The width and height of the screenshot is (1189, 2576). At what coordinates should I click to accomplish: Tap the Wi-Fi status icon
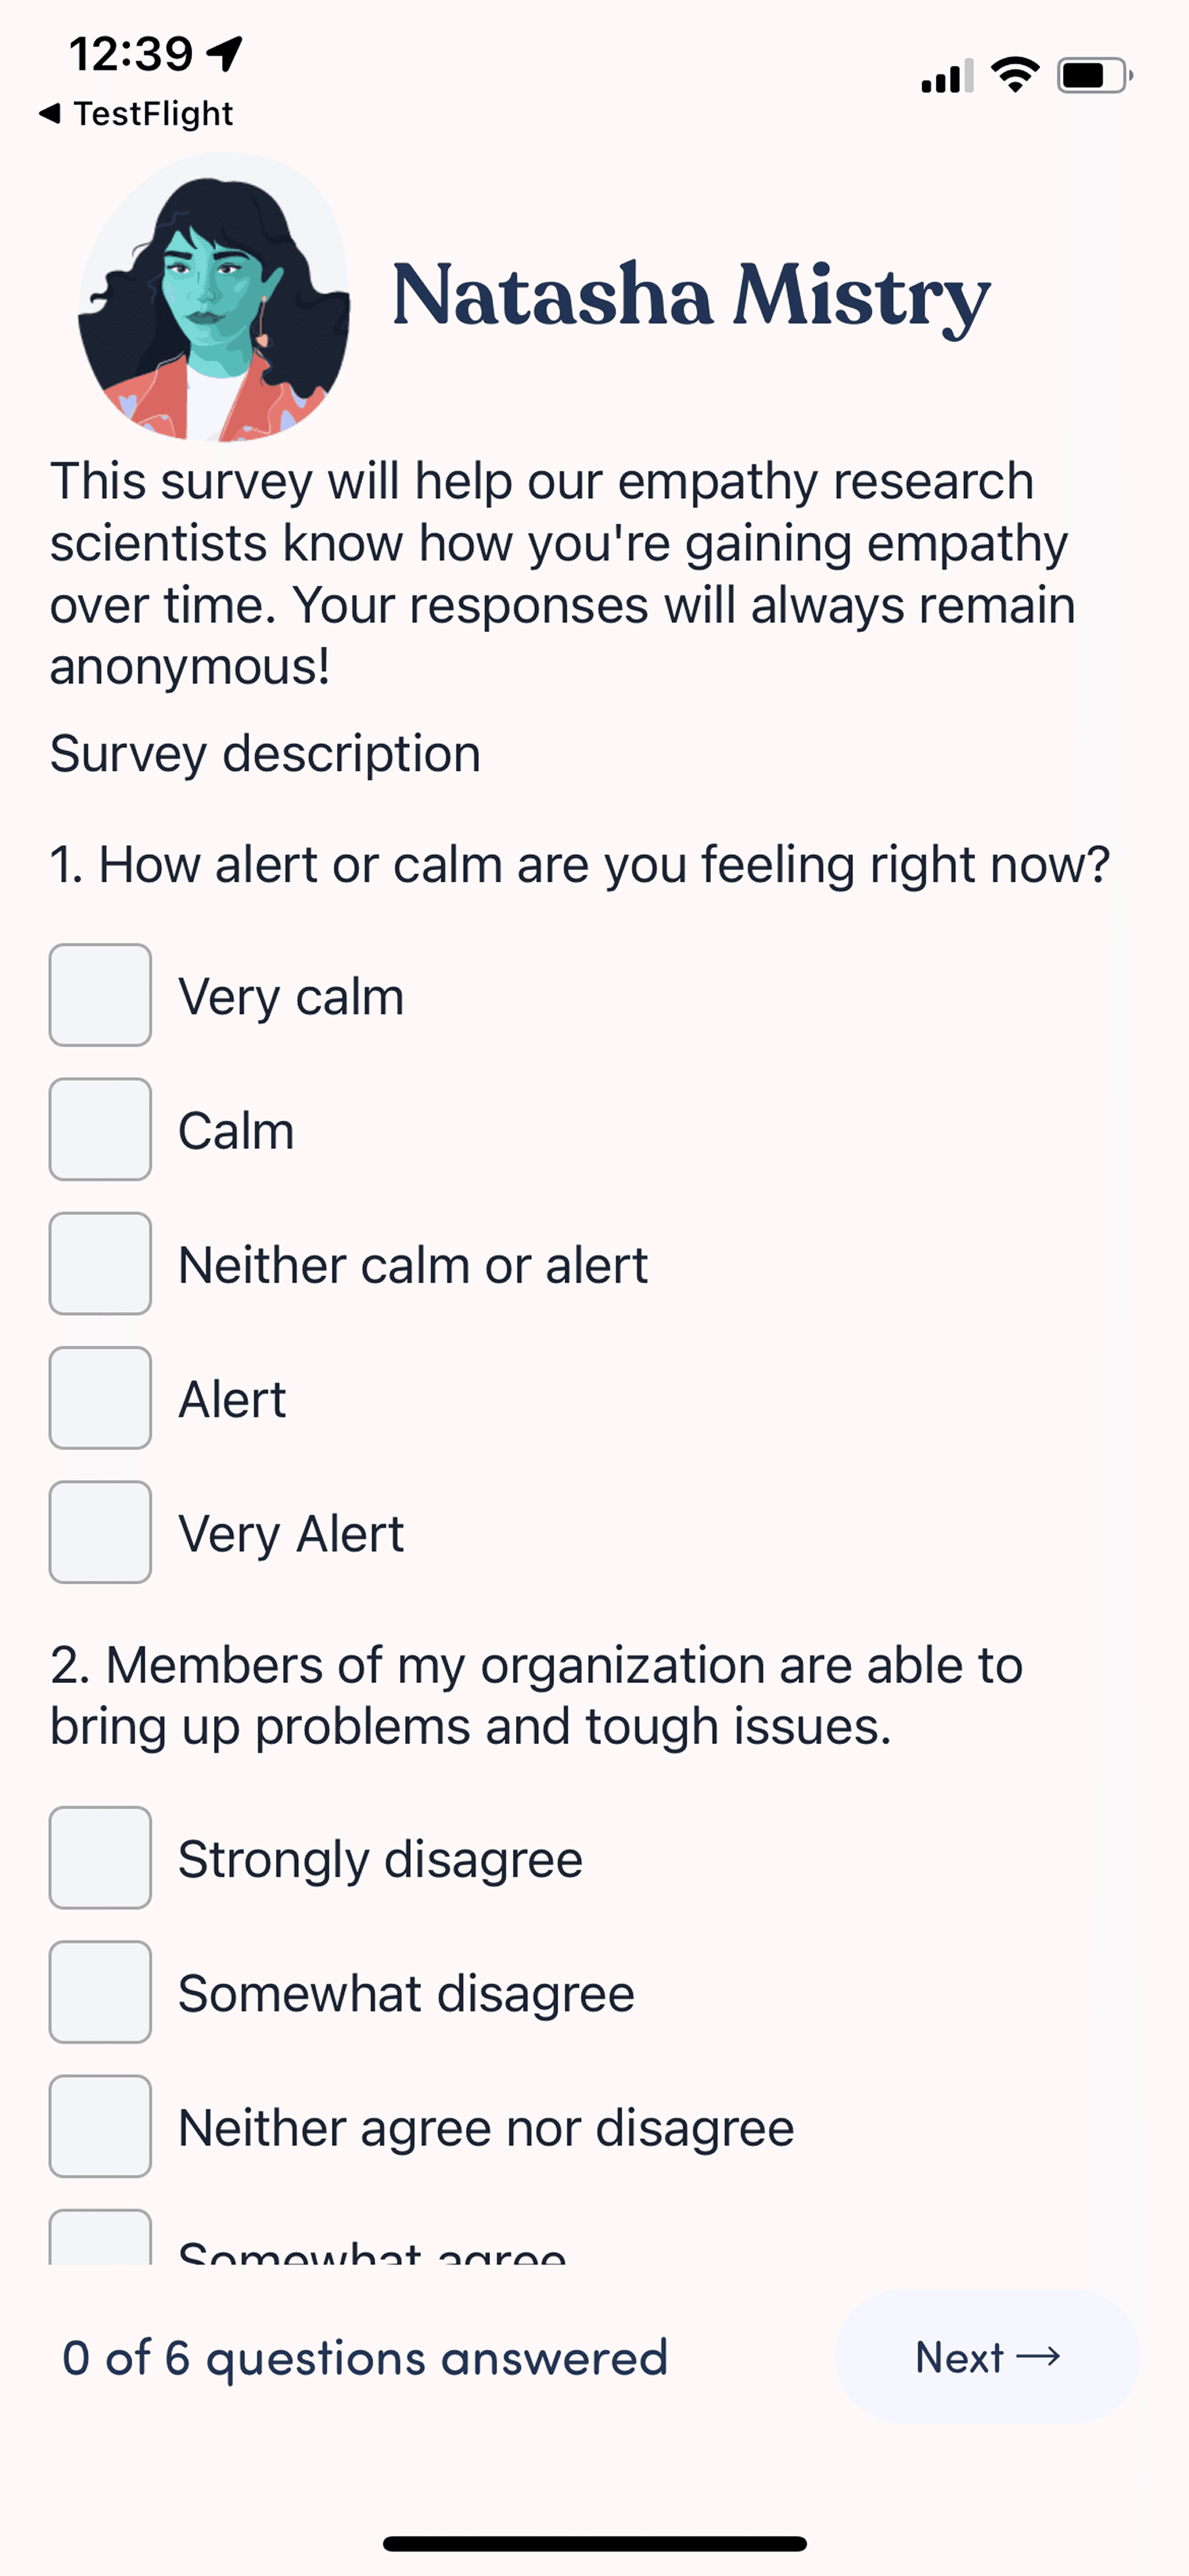(x=1015, y=75)
